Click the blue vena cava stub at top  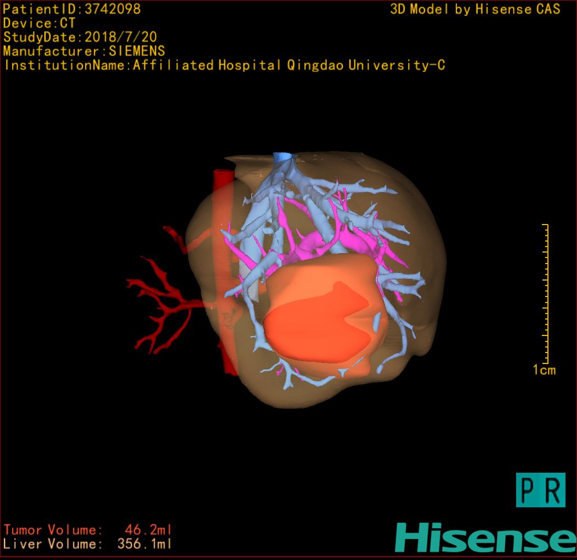[284, 157]
